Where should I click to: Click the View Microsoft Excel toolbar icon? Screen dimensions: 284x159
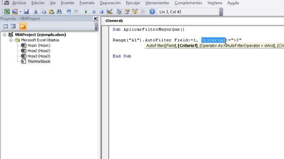pos(7,12)
